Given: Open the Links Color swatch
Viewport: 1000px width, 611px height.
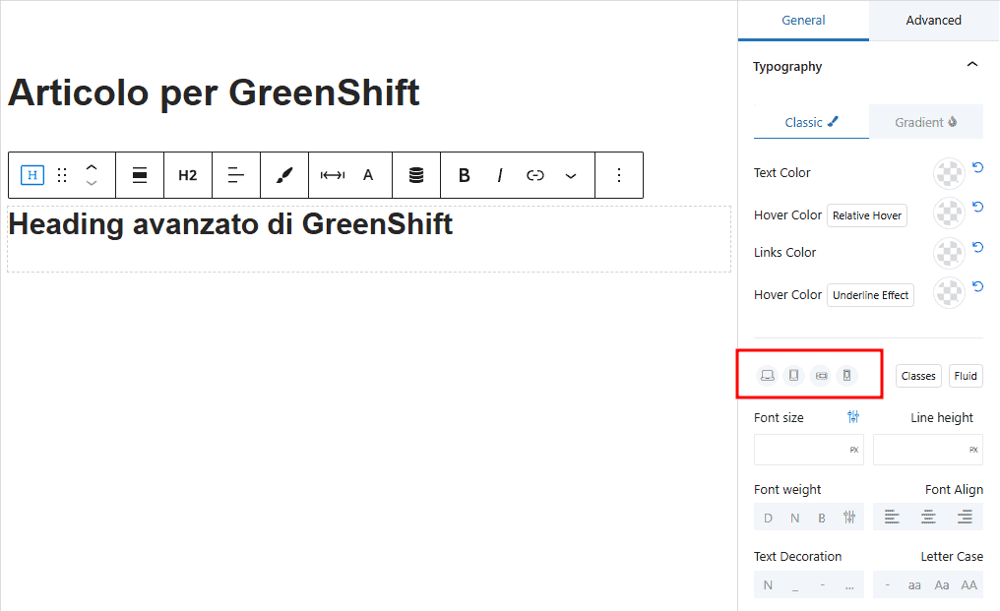Looking at the screenshot, I should coord(949,253).
